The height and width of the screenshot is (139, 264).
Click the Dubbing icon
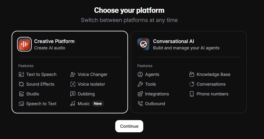tap(73, 94)
